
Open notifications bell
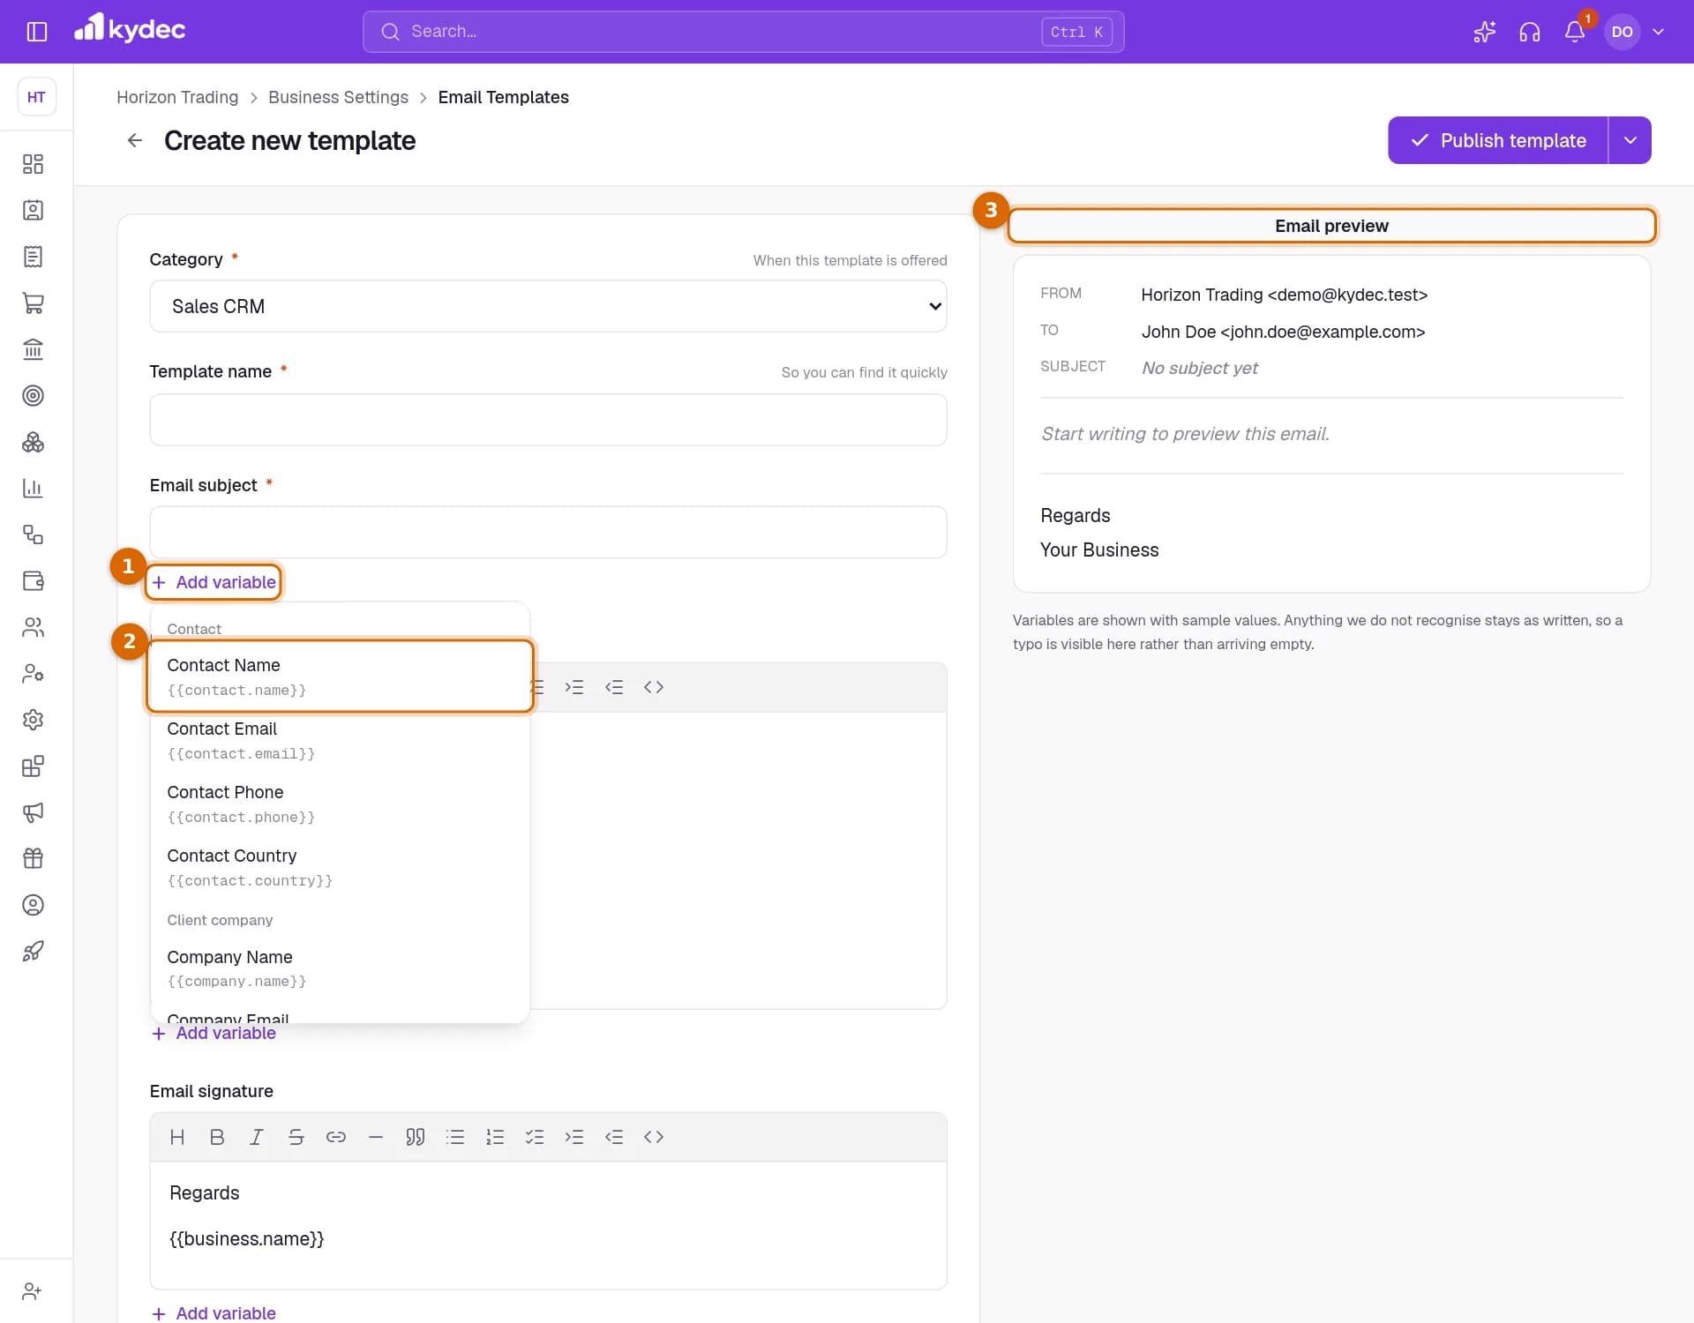click(x=1574, y=32)
